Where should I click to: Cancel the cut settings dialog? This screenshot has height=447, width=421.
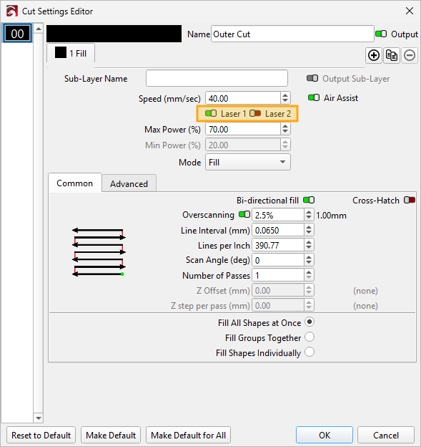[x=386, y=436]
